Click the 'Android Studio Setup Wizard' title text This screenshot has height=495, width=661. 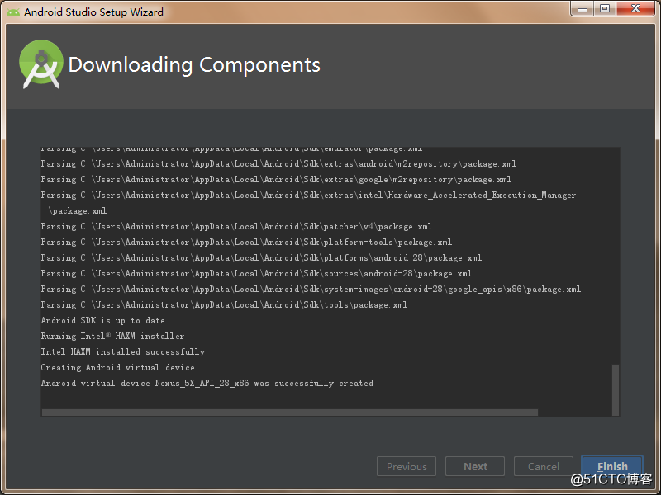coord(93,12)
